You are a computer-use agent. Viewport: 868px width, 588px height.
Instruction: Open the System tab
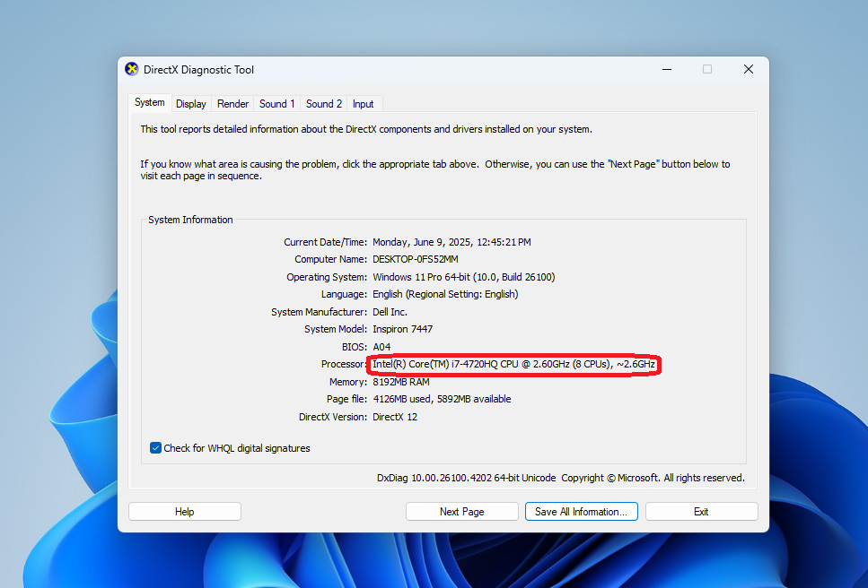click(x=150, y=103)
